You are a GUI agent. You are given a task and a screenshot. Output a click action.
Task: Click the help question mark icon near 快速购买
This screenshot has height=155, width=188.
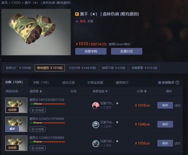[x=177, y=82]
